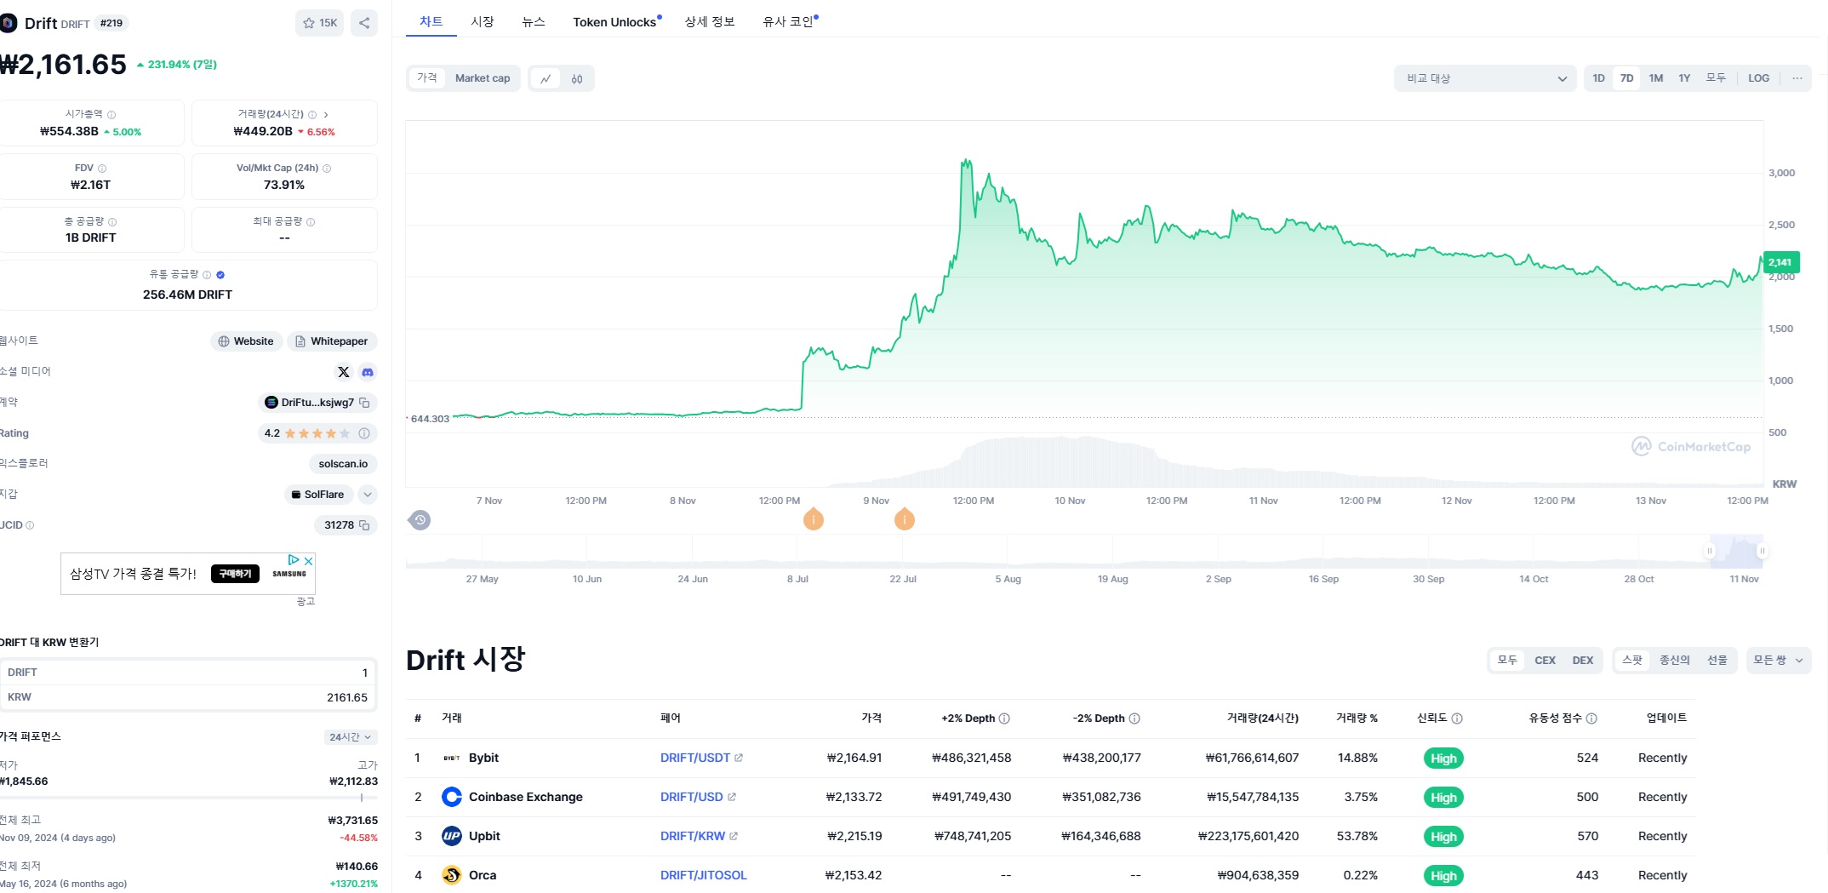1828x893 pixels.
Task: Open the Token Unlocks tab
Action: coord(614,22)
